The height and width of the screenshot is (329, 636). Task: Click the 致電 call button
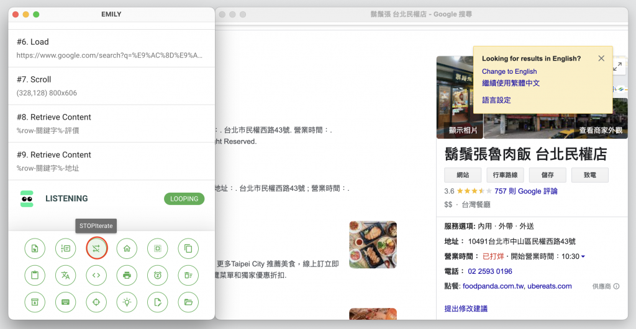tap(590, 175)
